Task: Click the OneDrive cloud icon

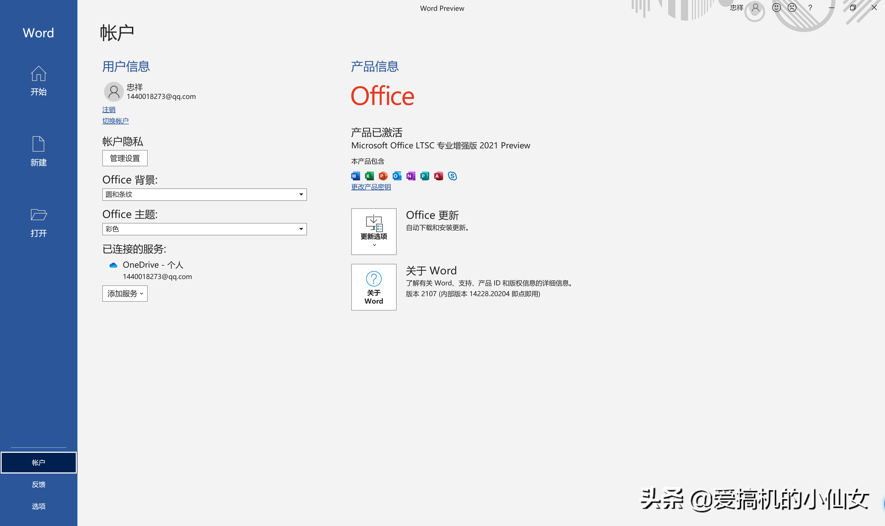Action: 113,265
